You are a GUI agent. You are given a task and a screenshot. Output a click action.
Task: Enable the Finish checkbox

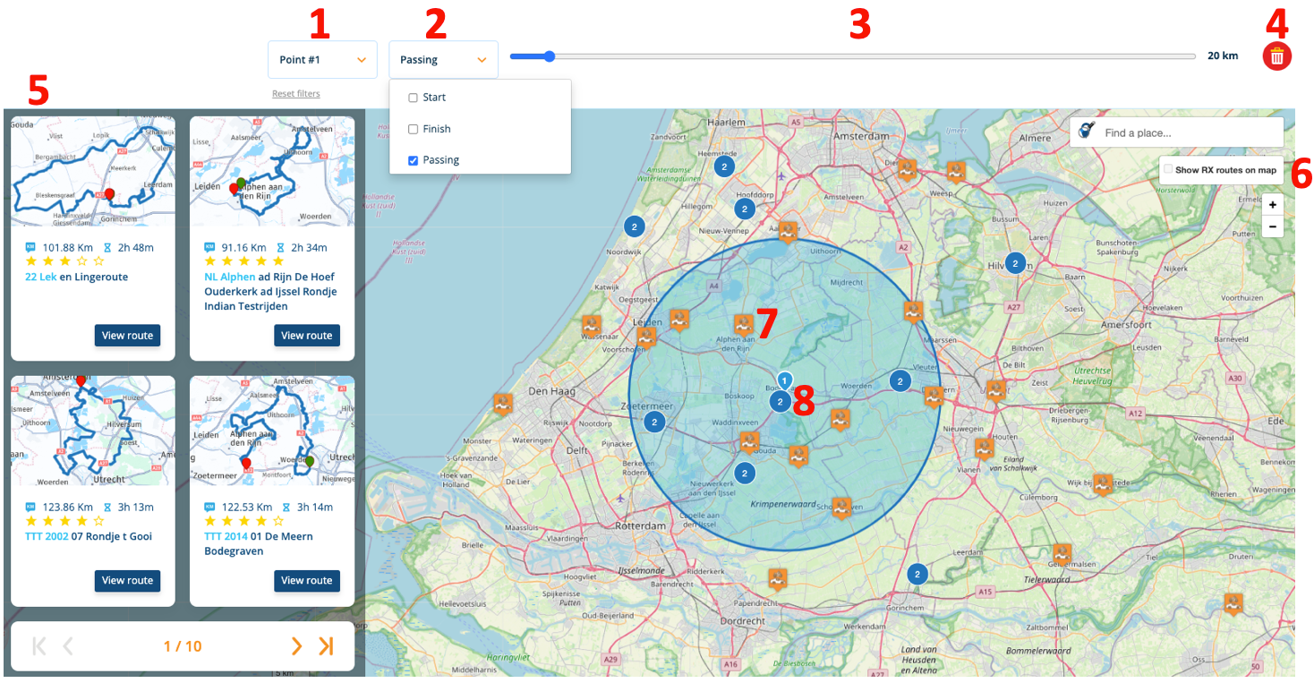coord(413,129)
